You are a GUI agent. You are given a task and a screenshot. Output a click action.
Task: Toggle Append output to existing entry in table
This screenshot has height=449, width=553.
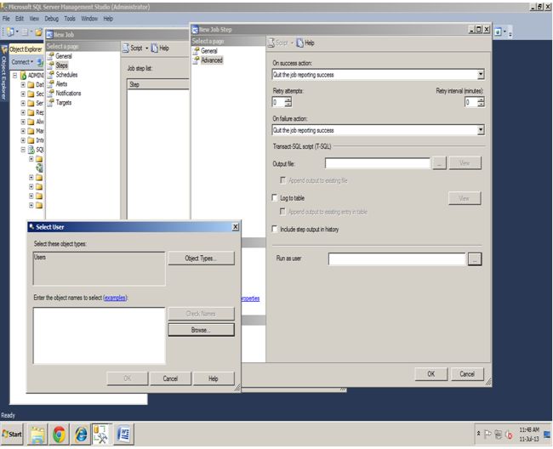click(x=282, y=211)
